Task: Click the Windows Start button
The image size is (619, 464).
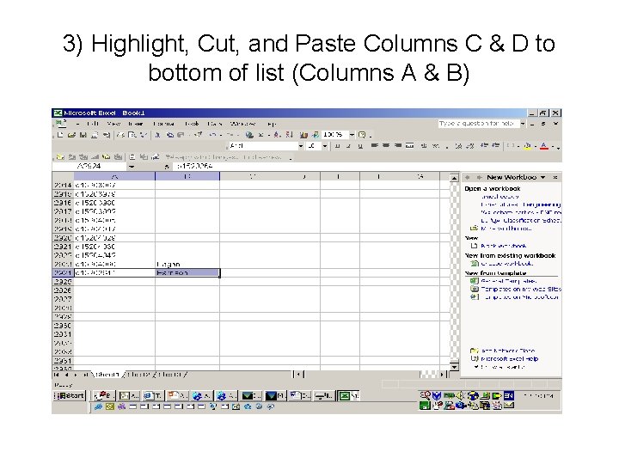Action: pyautogui.click(x=70, y=396)
